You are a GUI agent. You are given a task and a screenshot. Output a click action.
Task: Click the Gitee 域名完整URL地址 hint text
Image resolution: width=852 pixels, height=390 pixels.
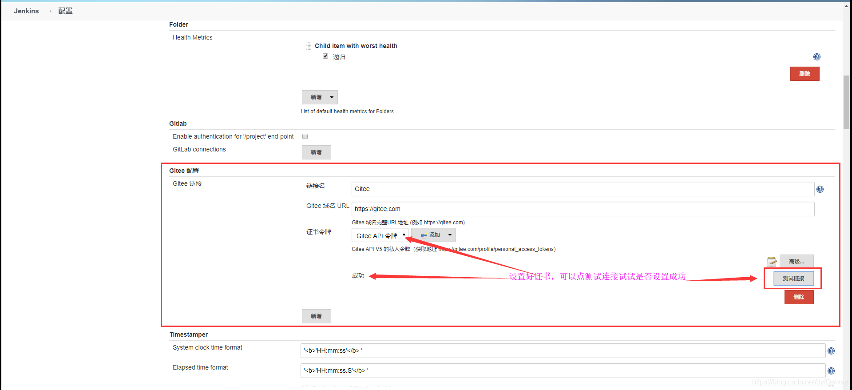(408, 223)
